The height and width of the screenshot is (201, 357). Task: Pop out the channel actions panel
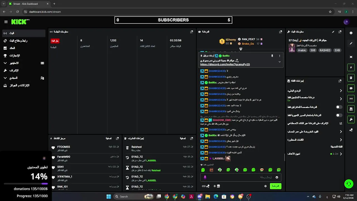coord(340,81)
